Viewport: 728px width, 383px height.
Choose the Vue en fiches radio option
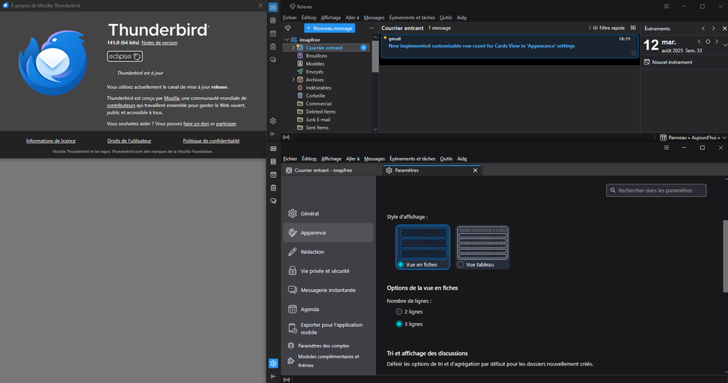coord(401,264)
